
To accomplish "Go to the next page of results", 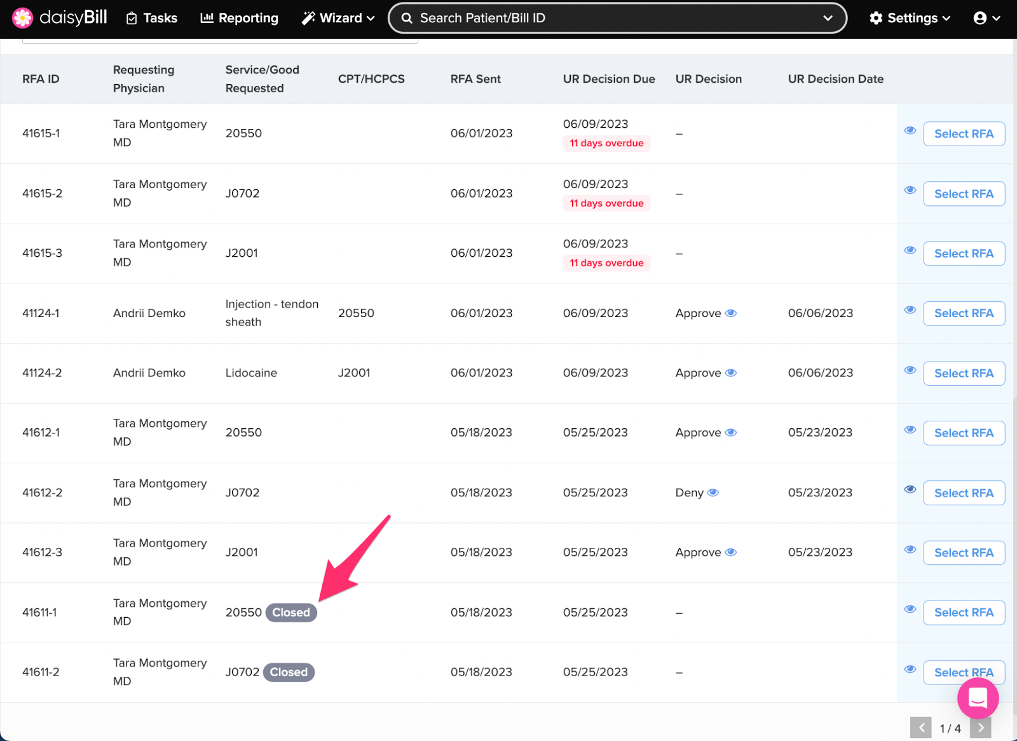I will pos(981,728).
